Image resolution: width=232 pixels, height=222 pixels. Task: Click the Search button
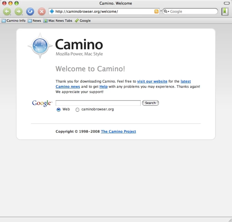click(x=150, y=103)
